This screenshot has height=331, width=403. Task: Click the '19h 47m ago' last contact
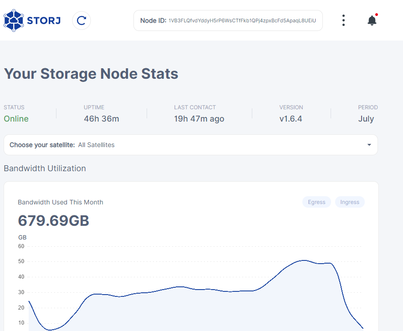199,119
